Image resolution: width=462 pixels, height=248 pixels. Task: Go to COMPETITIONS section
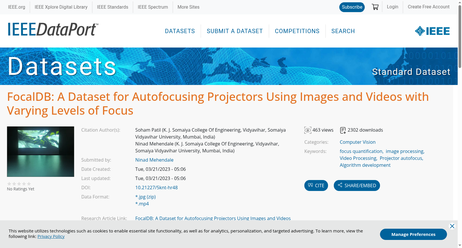click(x=297, y=31)
